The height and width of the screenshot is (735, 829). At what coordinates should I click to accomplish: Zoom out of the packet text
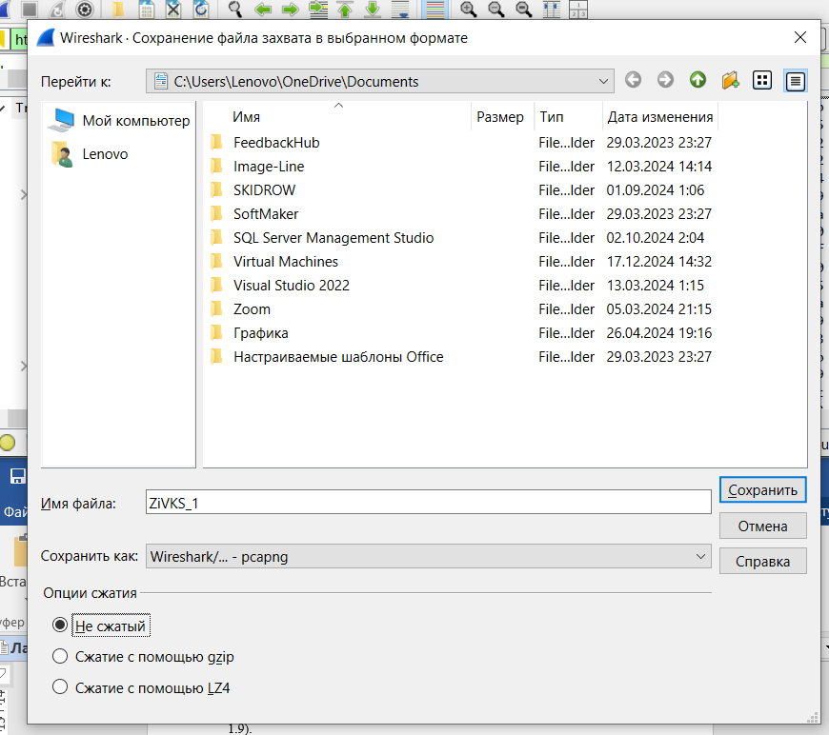point(495,9)
